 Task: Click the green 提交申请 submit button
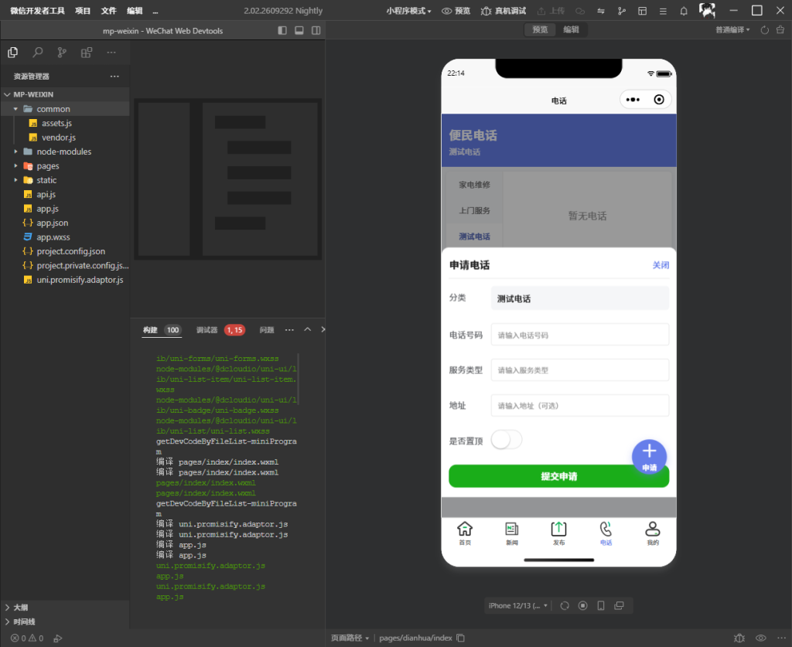click(558, 476)
